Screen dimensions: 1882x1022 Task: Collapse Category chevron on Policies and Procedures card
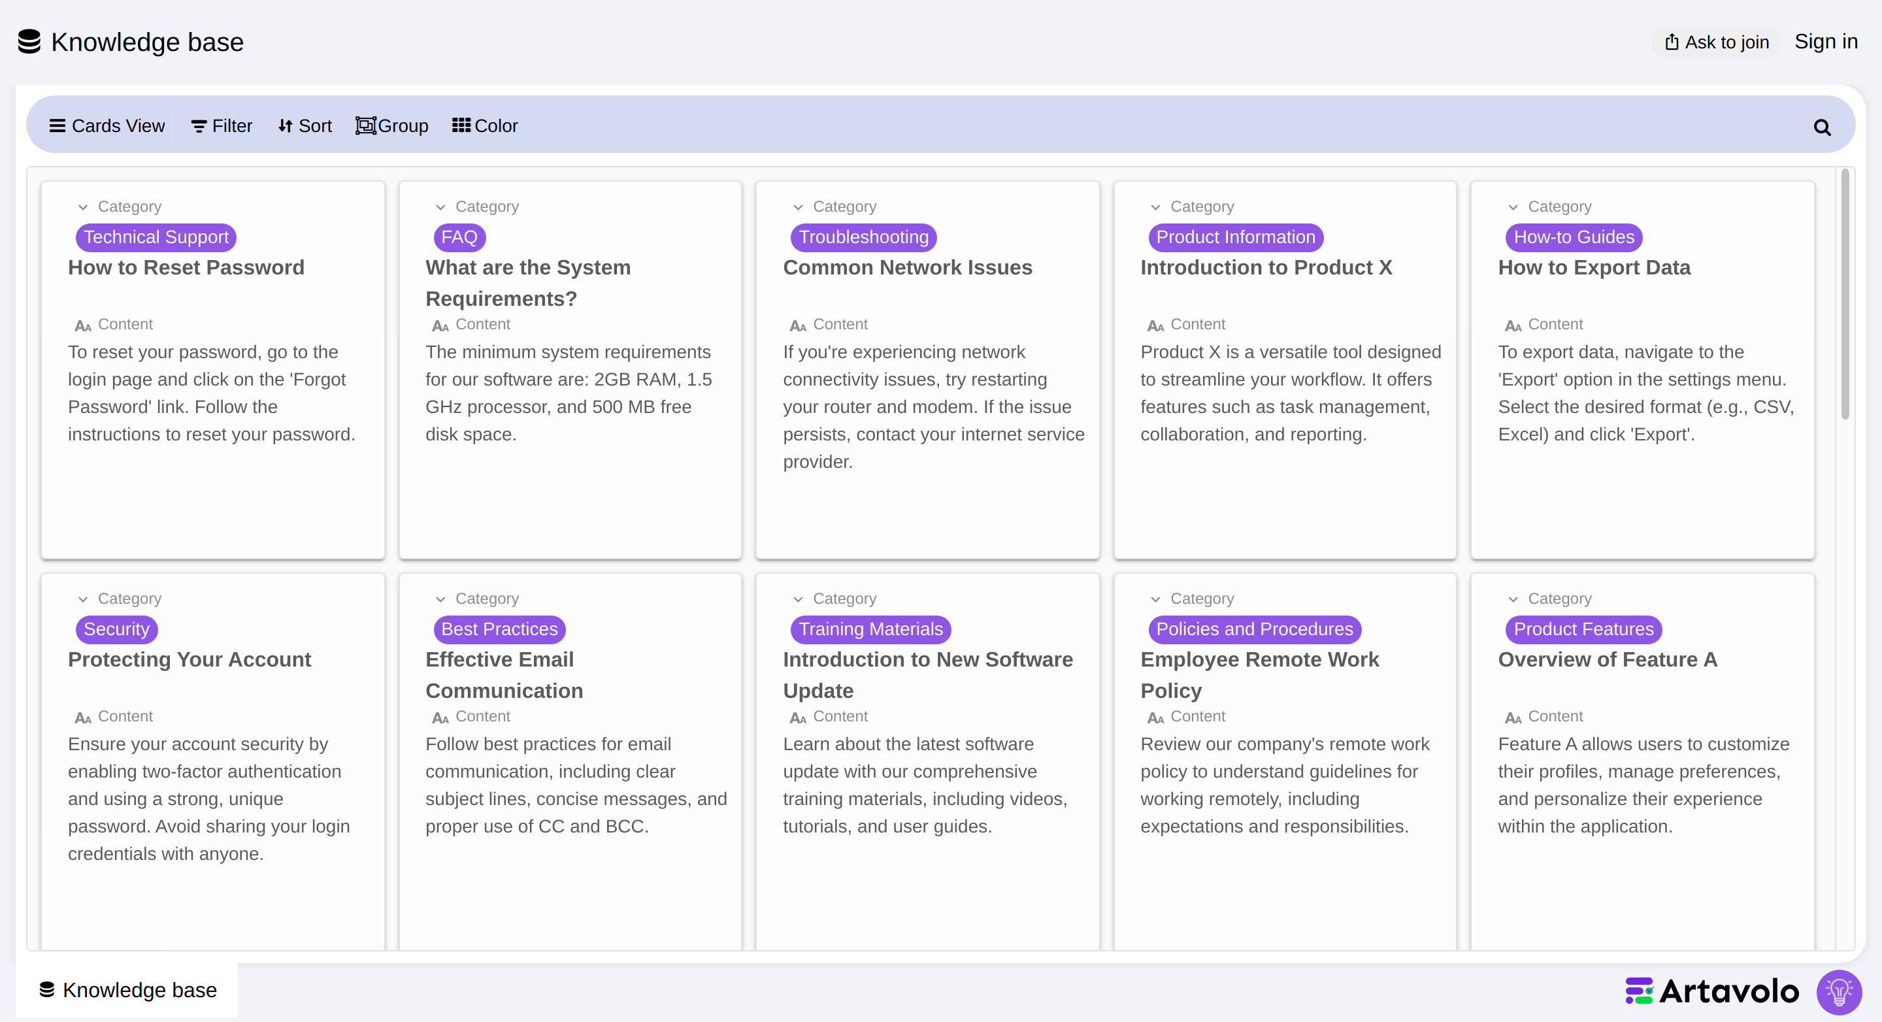click(1155, 599)
